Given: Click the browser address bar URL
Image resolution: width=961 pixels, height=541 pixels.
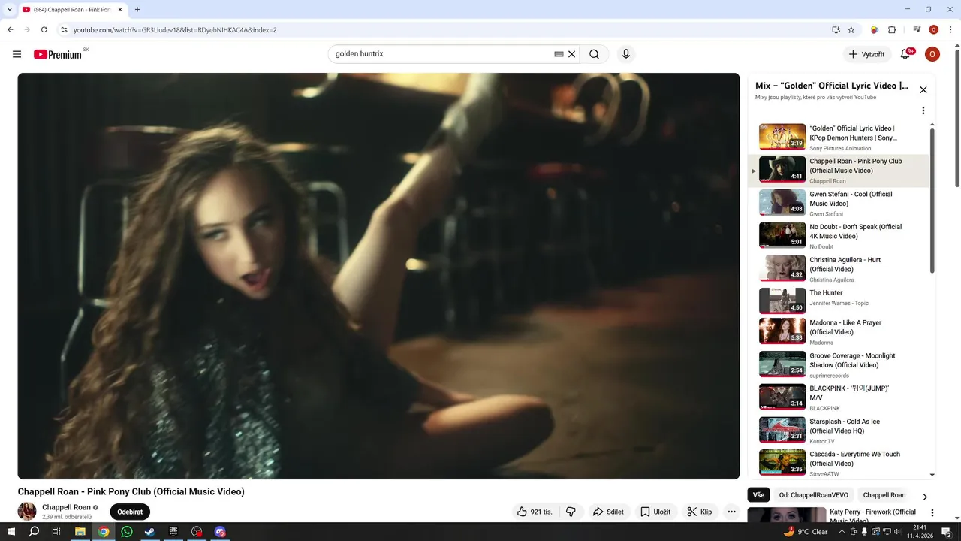Looking at the screenshot, I should 175,29.
